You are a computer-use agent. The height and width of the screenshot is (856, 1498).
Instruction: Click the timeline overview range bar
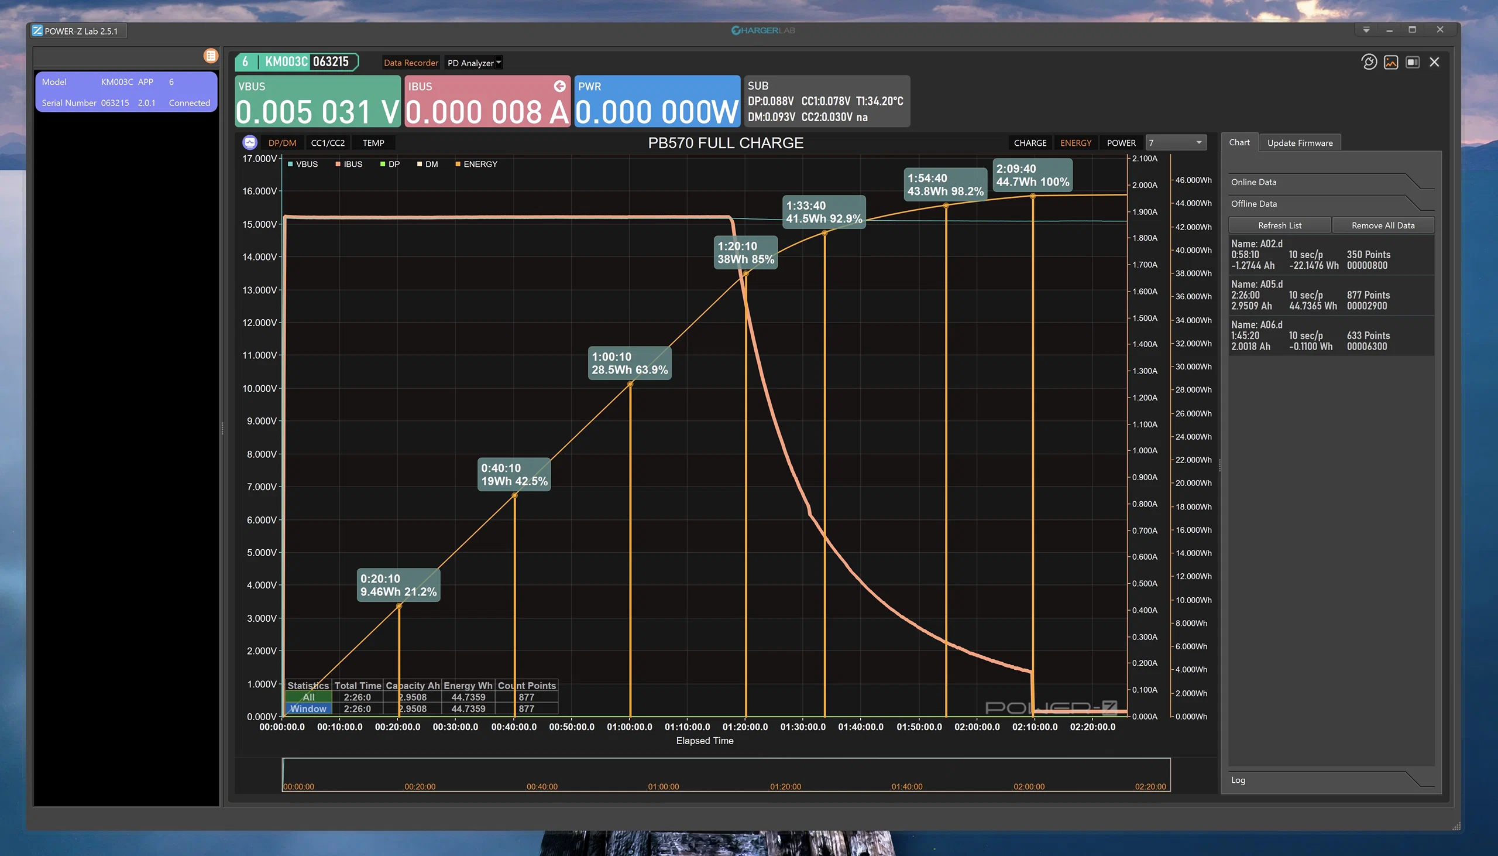[x=726, y=774]
